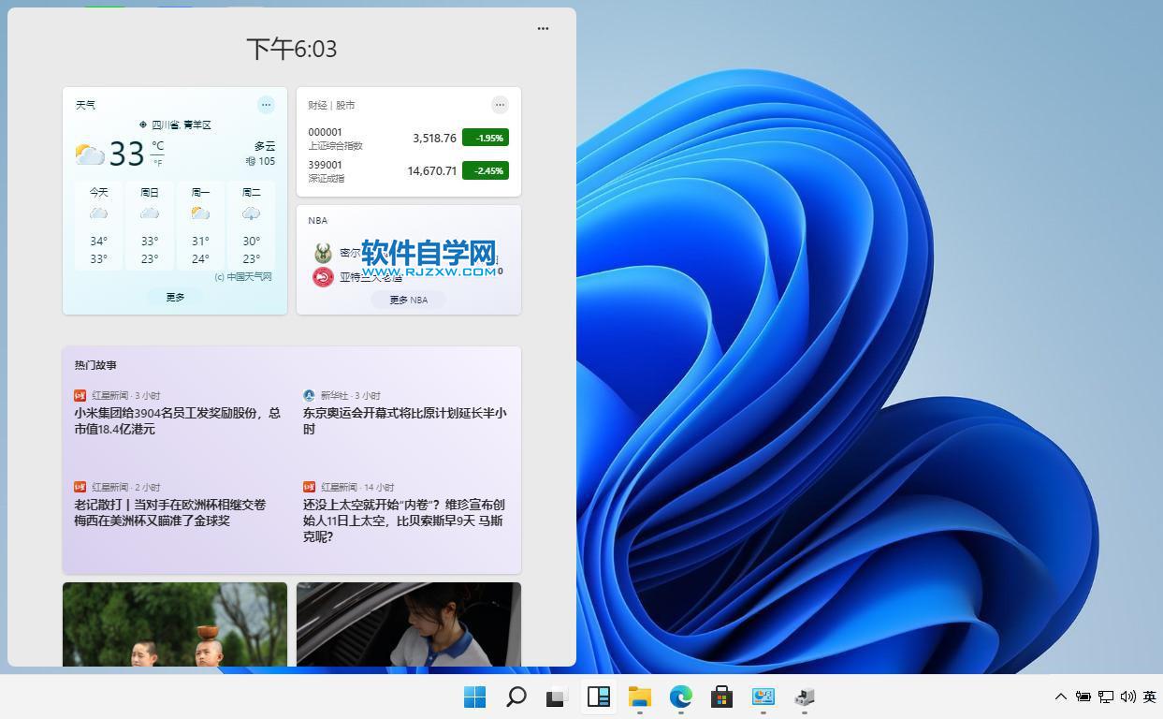This screenshot has width=1163, height=719.
Task: Click 红星新闻 logo on the 小米集团 story
Action: [80, 395]
